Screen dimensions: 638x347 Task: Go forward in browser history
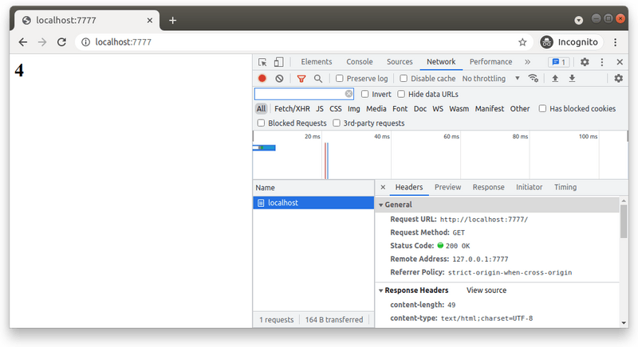[x=42, y=42]
